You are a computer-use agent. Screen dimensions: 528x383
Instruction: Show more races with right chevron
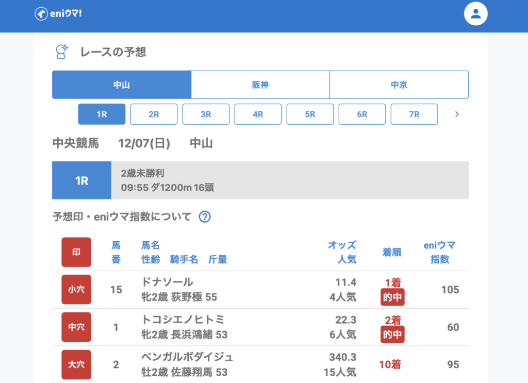pyautogui.click(x=457, y=114)
